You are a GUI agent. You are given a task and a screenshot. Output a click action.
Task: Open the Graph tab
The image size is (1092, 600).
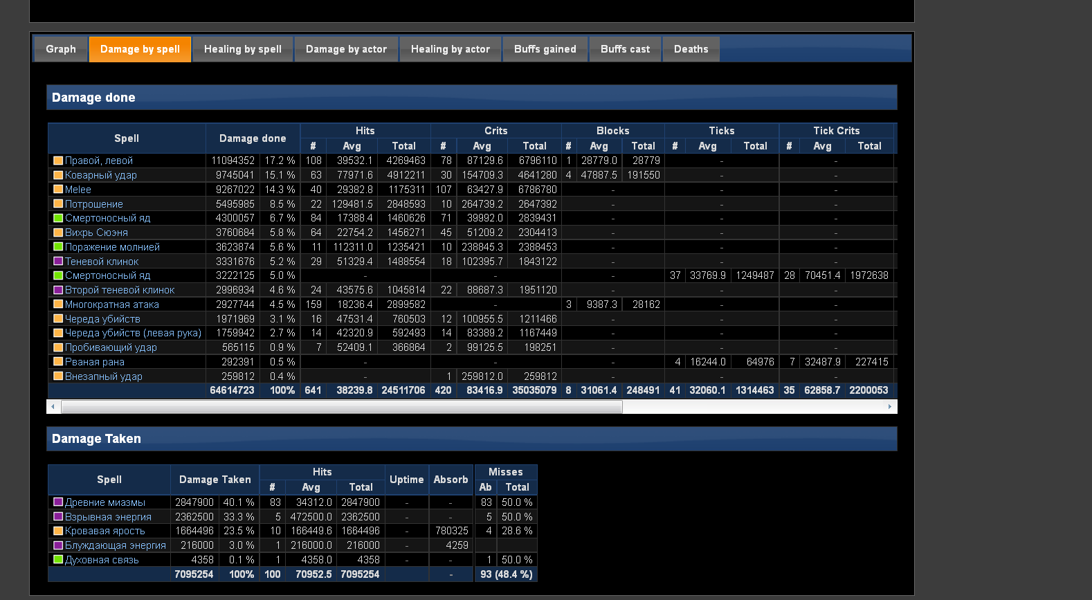point(61,49)
